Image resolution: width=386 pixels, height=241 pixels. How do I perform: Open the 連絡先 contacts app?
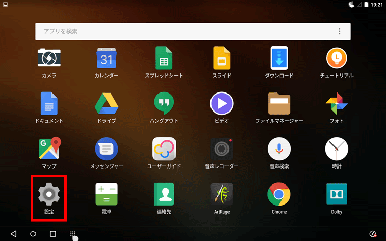click(x=164, y=194)
